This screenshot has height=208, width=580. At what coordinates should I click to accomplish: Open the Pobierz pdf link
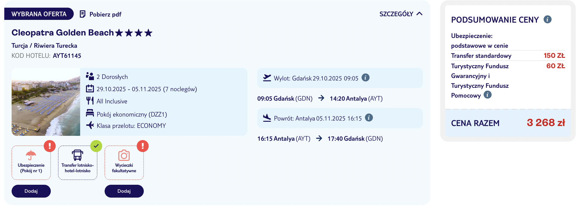(x=105, y=14)
